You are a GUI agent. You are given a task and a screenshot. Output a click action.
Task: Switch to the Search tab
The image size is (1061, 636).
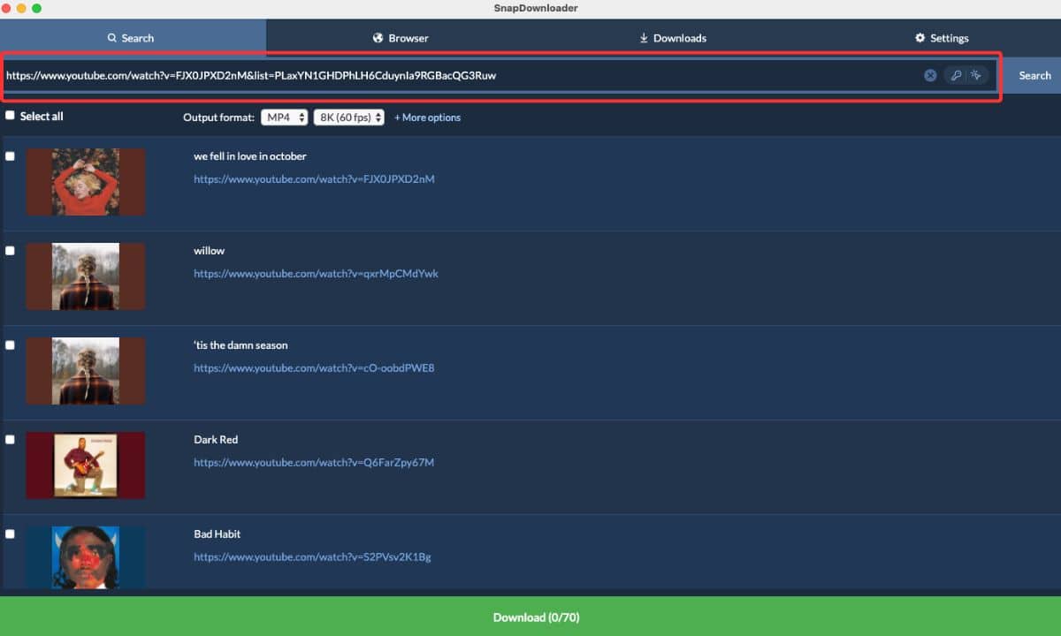click(x=131, y=38)
